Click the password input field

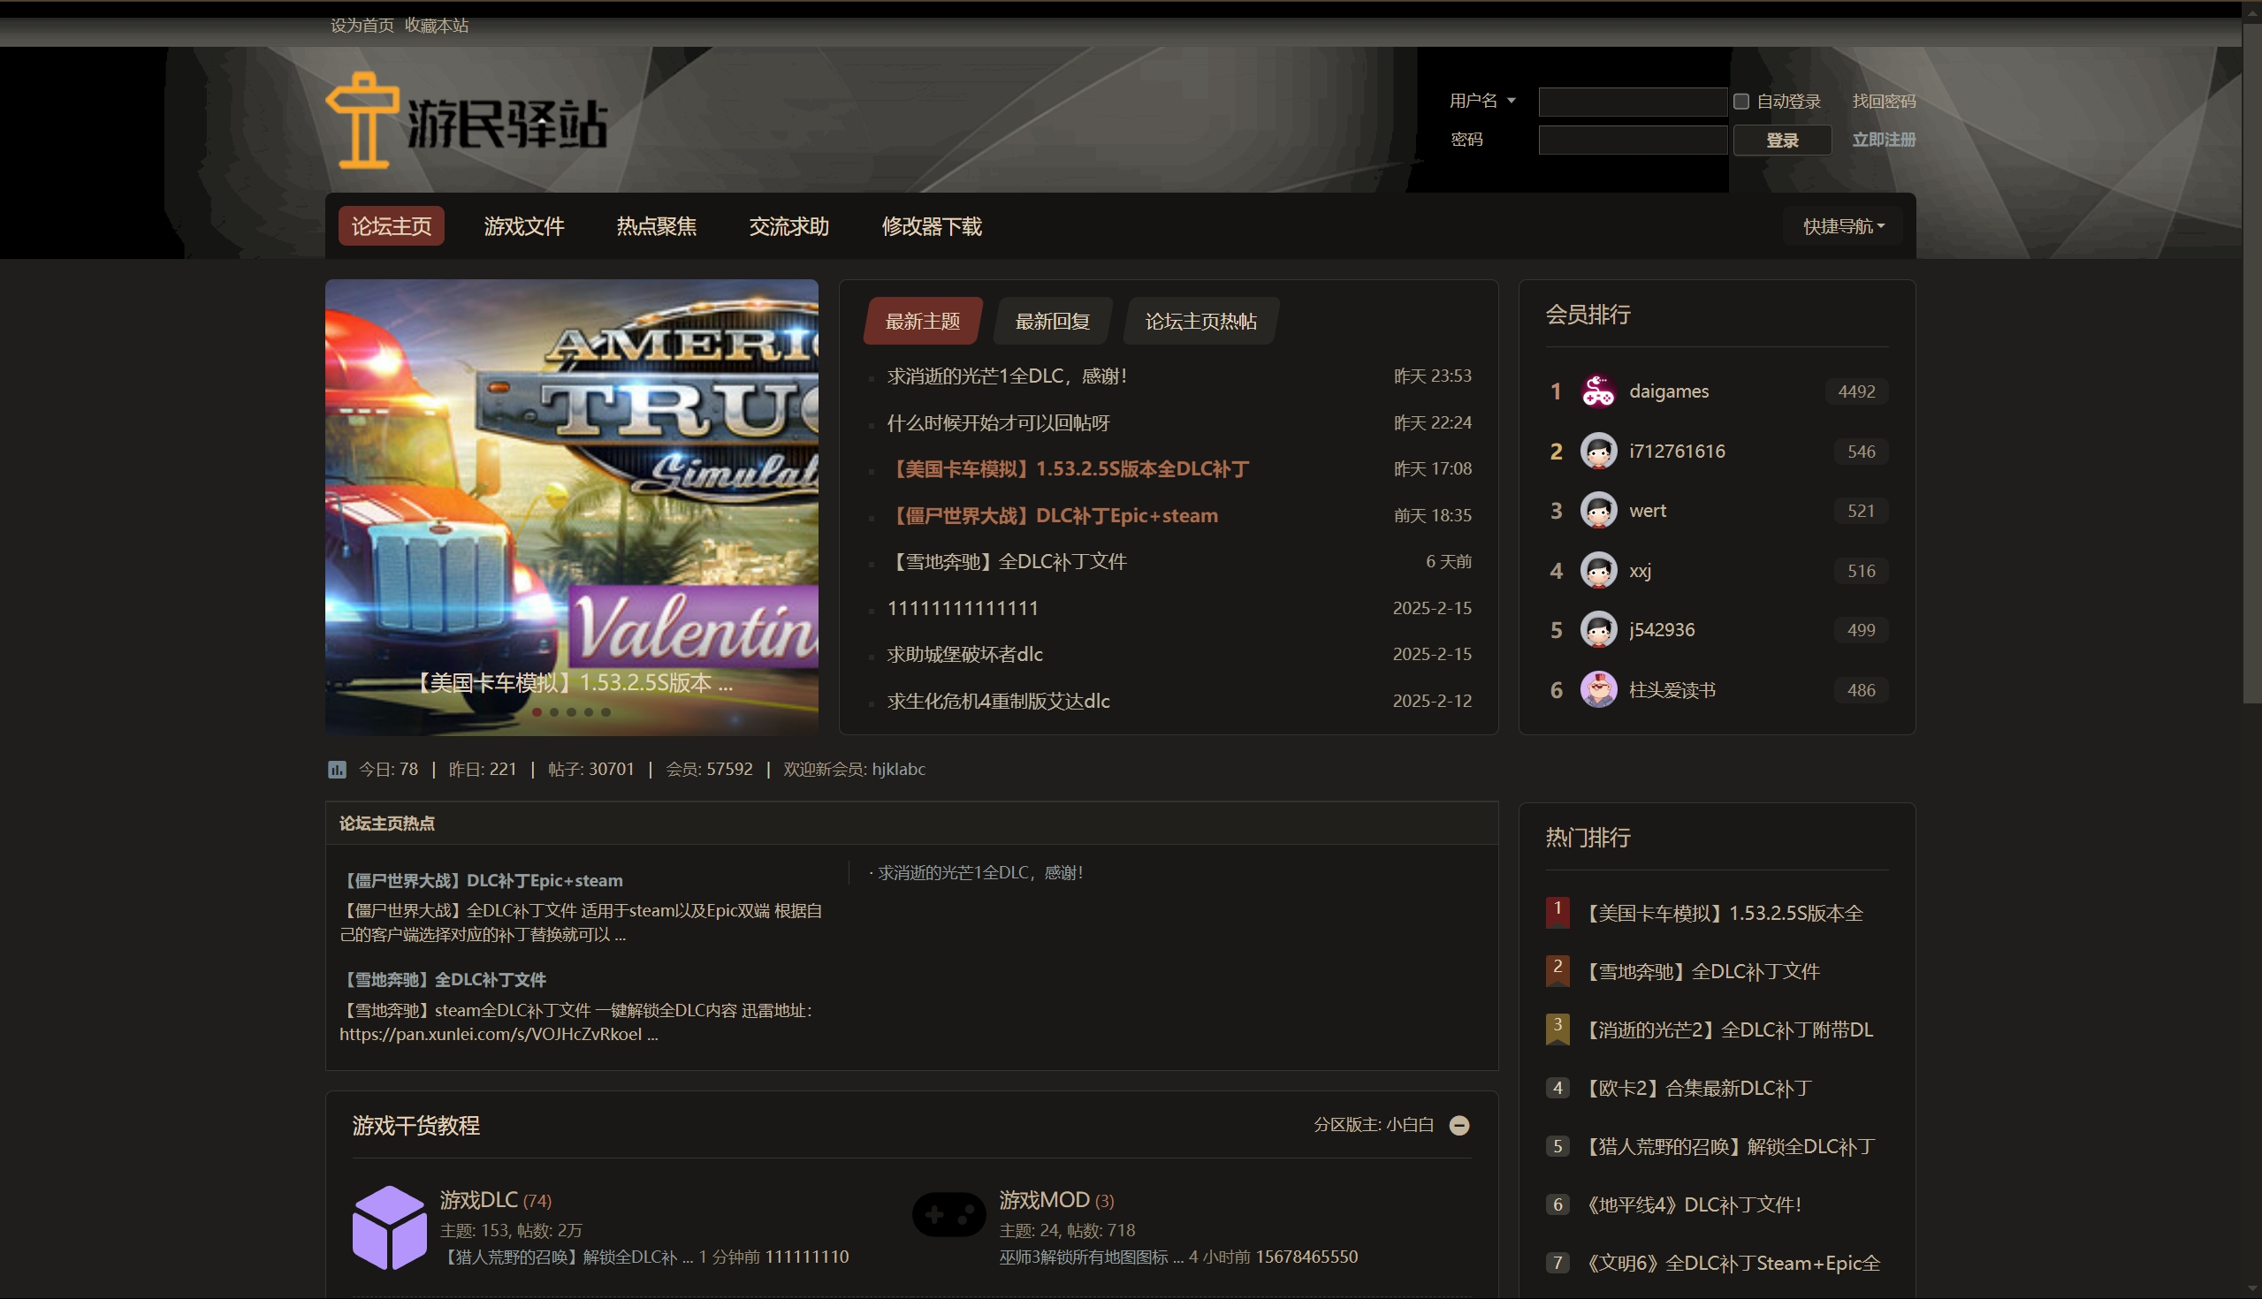[x=1632, y=141]
